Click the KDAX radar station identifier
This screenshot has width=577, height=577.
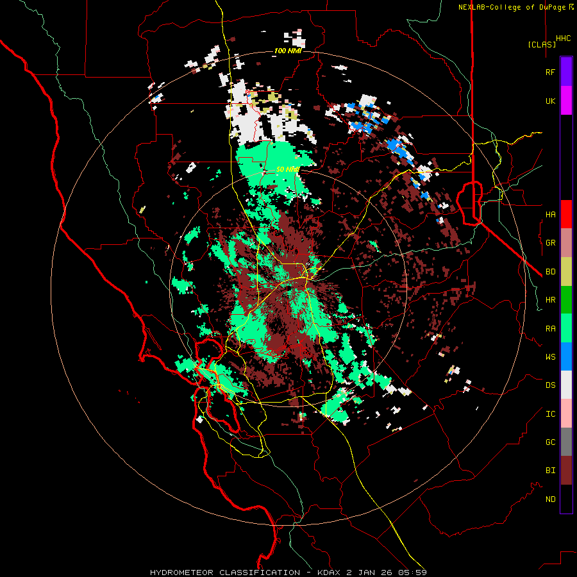329,573
